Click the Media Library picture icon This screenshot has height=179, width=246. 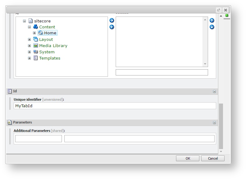tap(36, 46)
